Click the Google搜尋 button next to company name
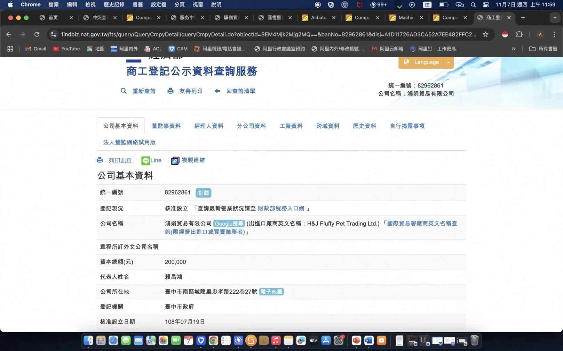This screenshot has height=351, width=563. click(x=229, y=224)
